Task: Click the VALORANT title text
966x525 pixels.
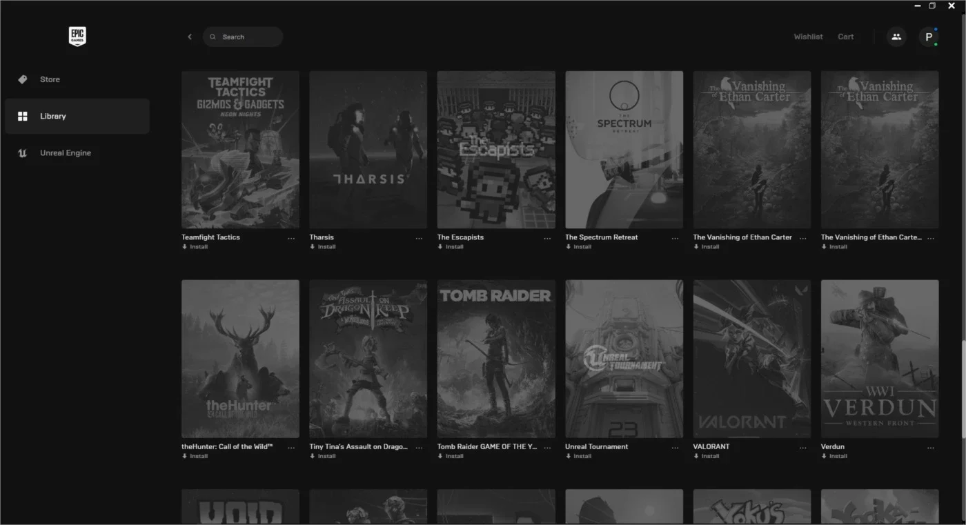Action: tap(711, 446)
